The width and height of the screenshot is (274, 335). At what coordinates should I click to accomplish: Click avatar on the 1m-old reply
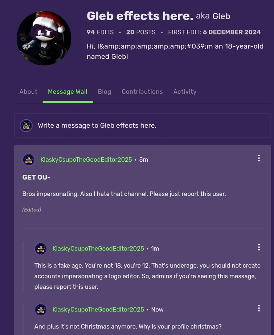41,249
